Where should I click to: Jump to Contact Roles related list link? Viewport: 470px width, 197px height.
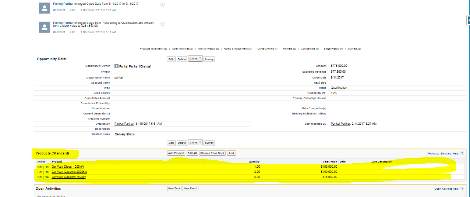click(268, 49)
